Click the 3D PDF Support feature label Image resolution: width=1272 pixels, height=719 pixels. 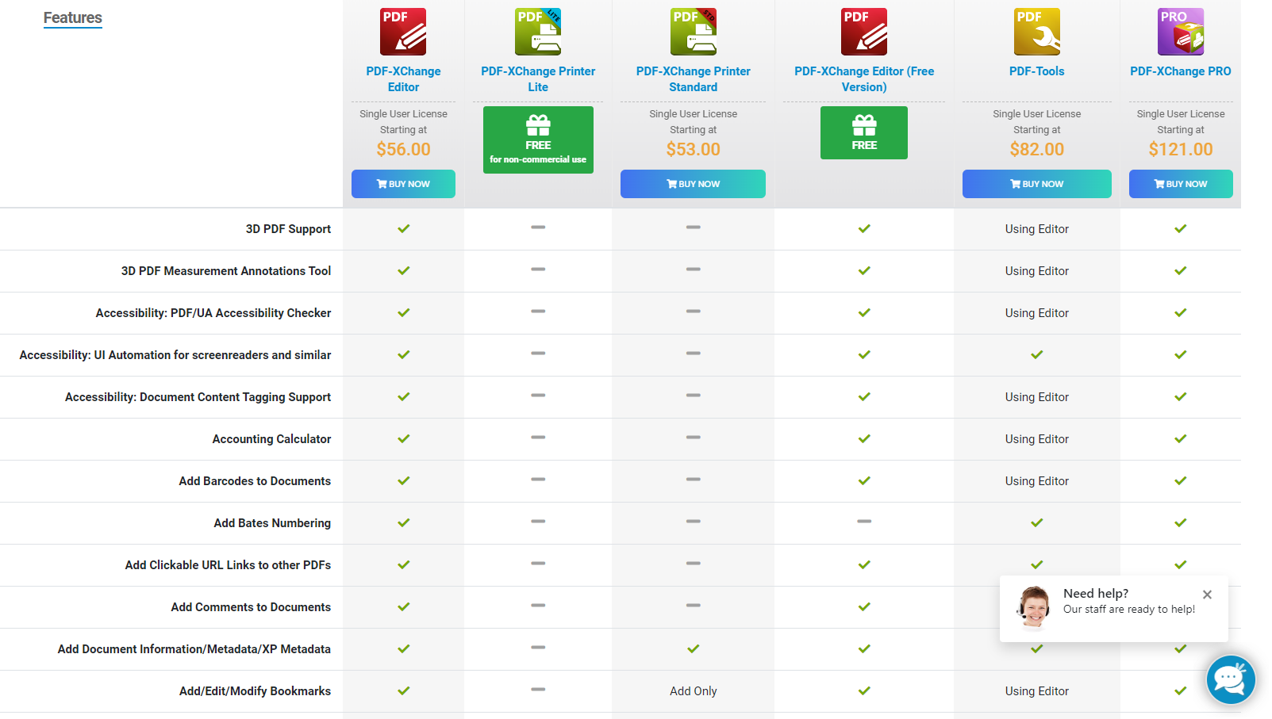click(x=288, y=229)
